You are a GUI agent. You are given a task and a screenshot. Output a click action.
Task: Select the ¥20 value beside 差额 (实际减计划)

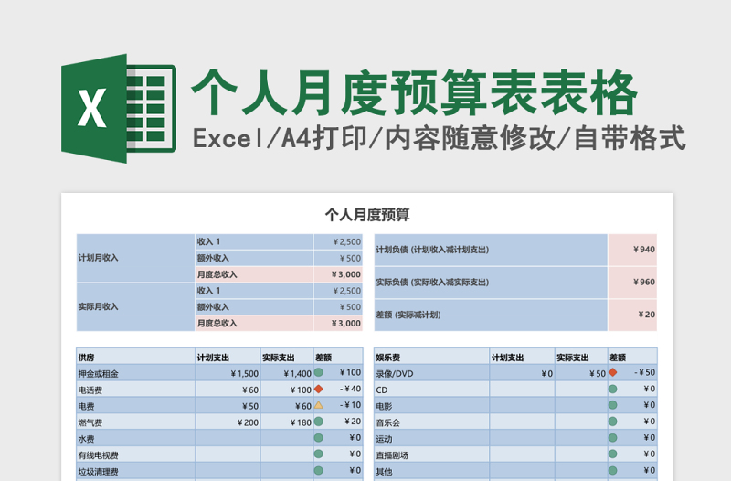[632, 315]
